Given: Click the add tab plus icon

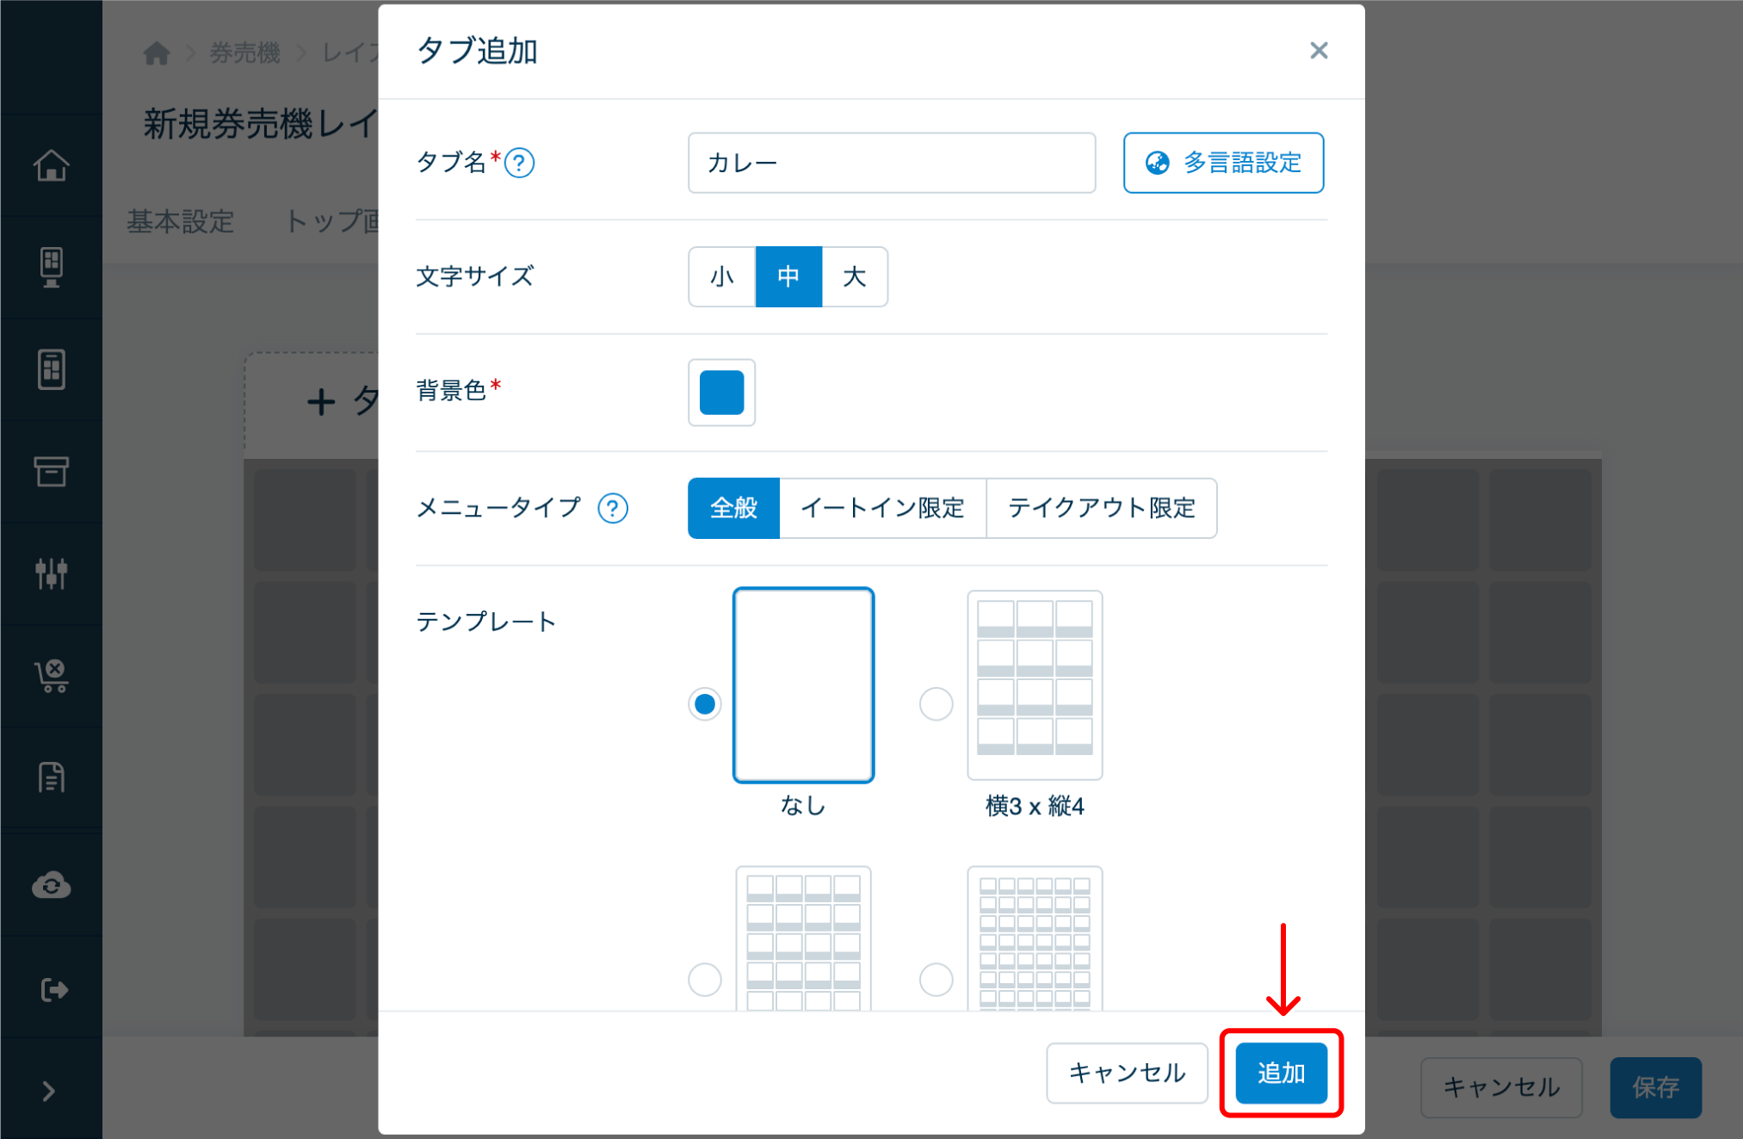Looking at the screenshot, I should (x=321, y=402).
